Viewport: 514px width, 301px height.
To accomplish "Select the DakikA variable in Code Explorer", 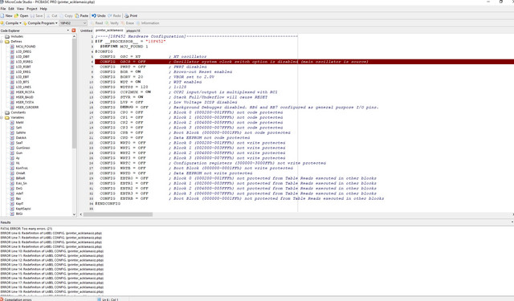I will 18,137.
